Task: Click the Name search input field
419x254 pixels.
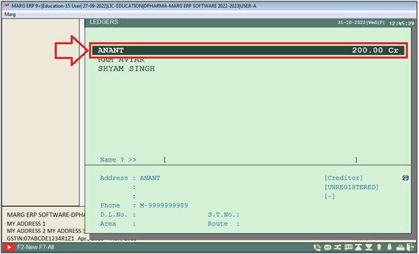Action: 260,160
